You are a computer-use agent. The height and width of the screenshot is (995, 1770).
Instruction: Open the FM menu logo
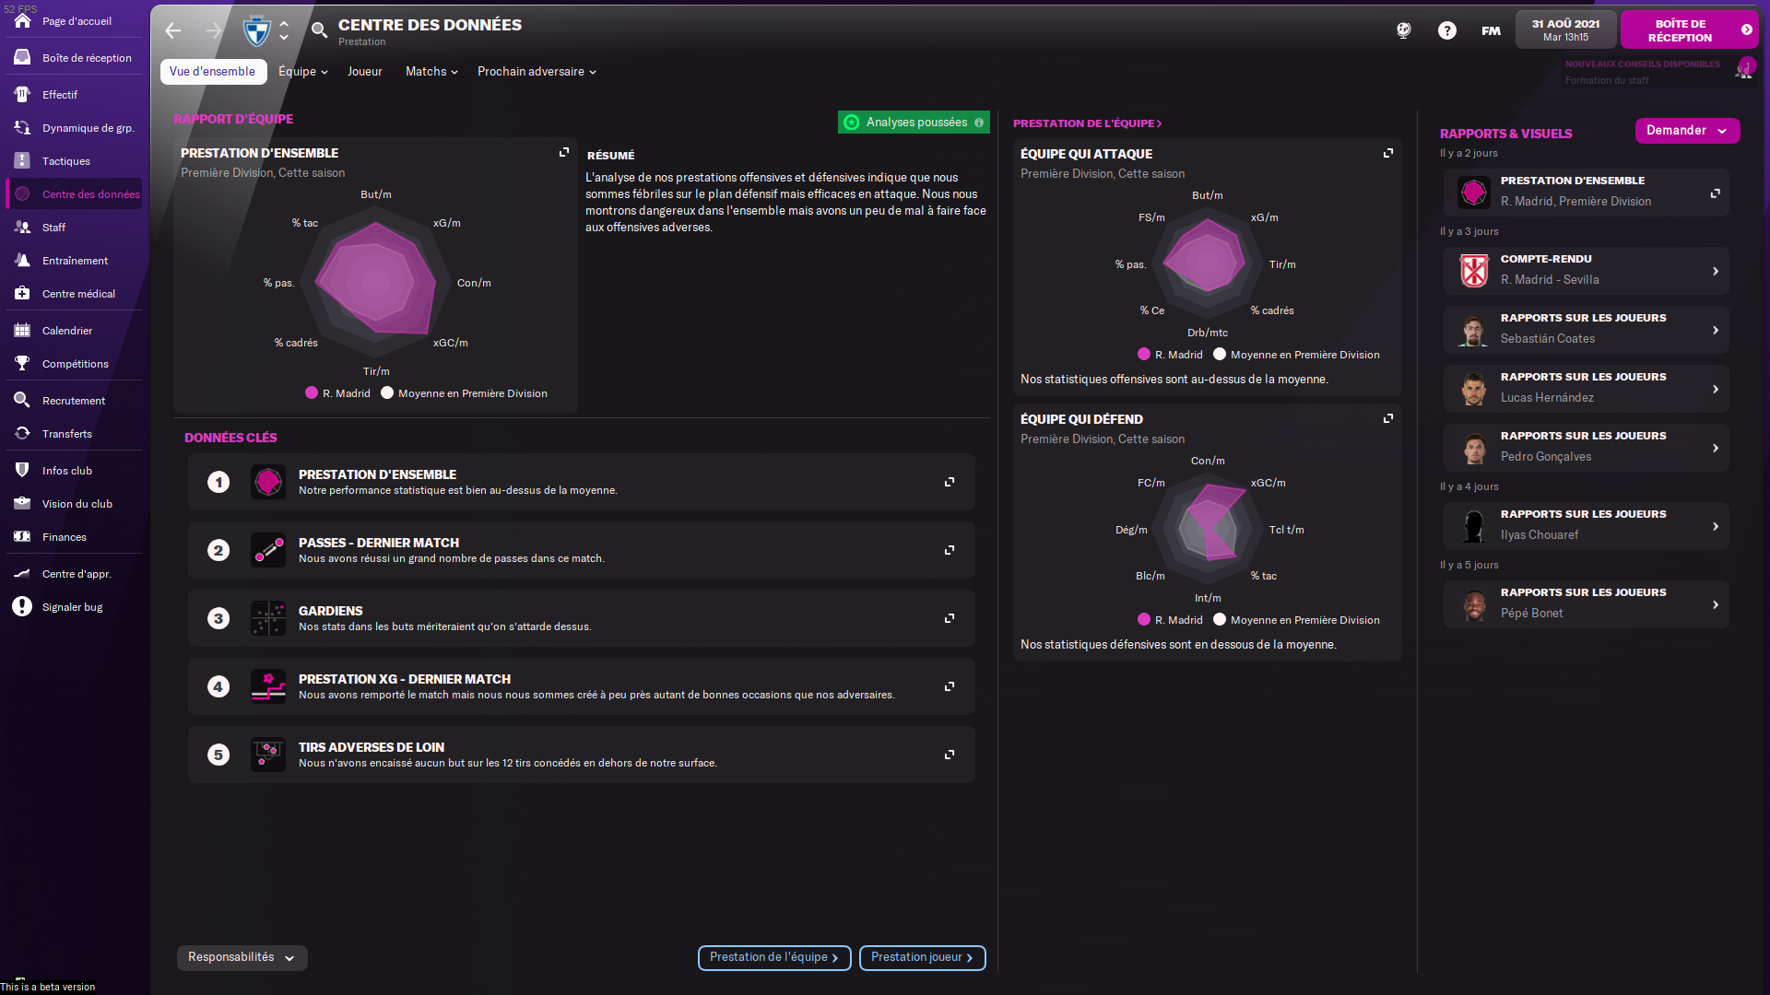1491,30
